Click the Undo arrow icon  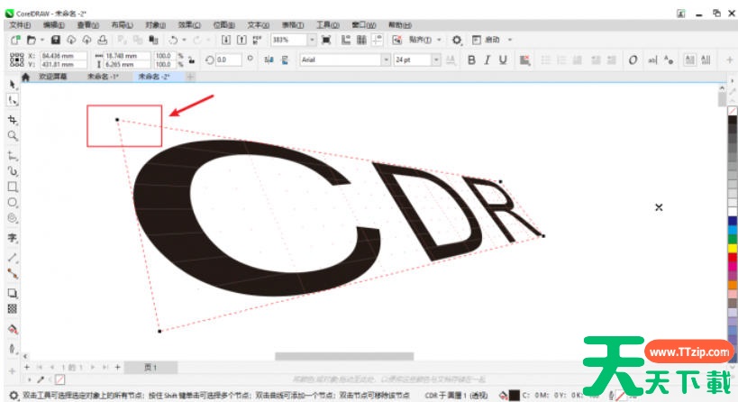[172, 41]
